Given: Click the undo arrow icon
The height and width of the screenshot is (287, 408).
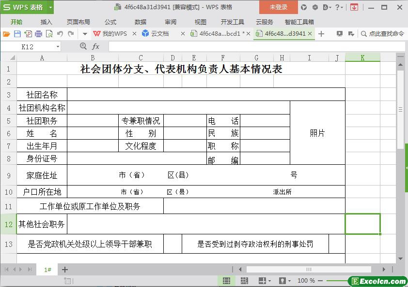Looking at the screenshot, I should pyautogui.click(x=60, y=34).
